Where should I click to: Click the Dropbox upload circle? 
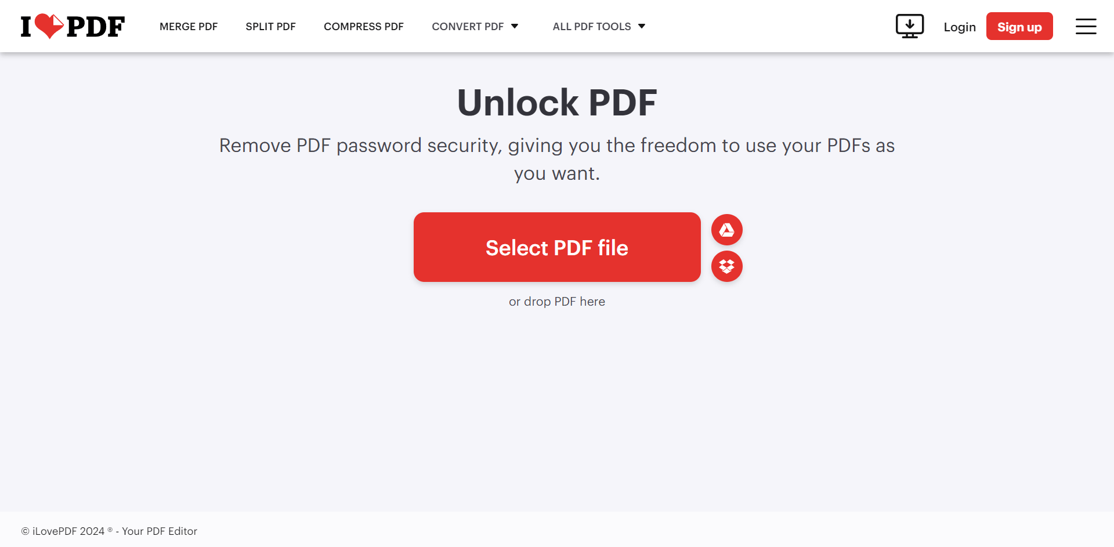(726, 266)
